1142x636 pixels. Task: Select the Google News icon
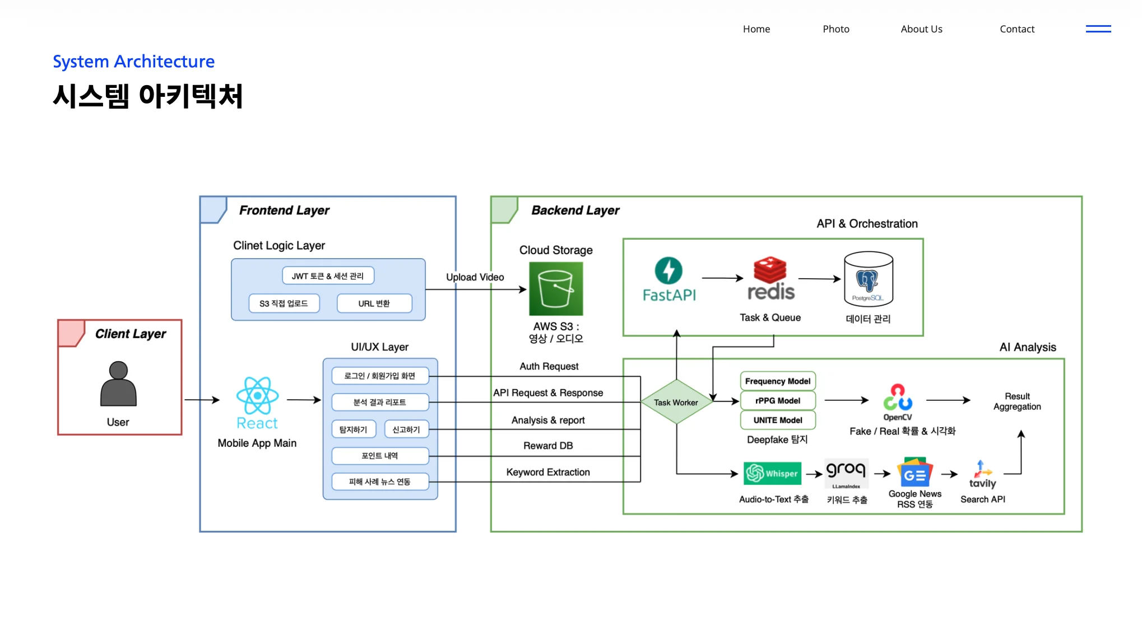[x=914, y=473]
